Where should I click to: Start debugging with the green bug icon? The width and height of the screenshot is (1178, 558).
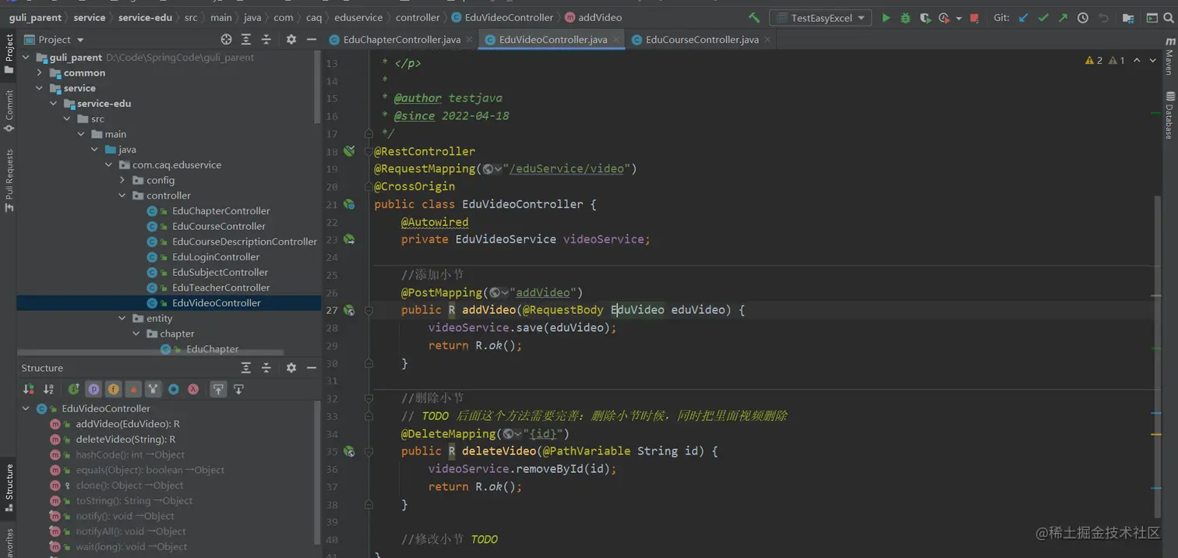pos(905,18)
